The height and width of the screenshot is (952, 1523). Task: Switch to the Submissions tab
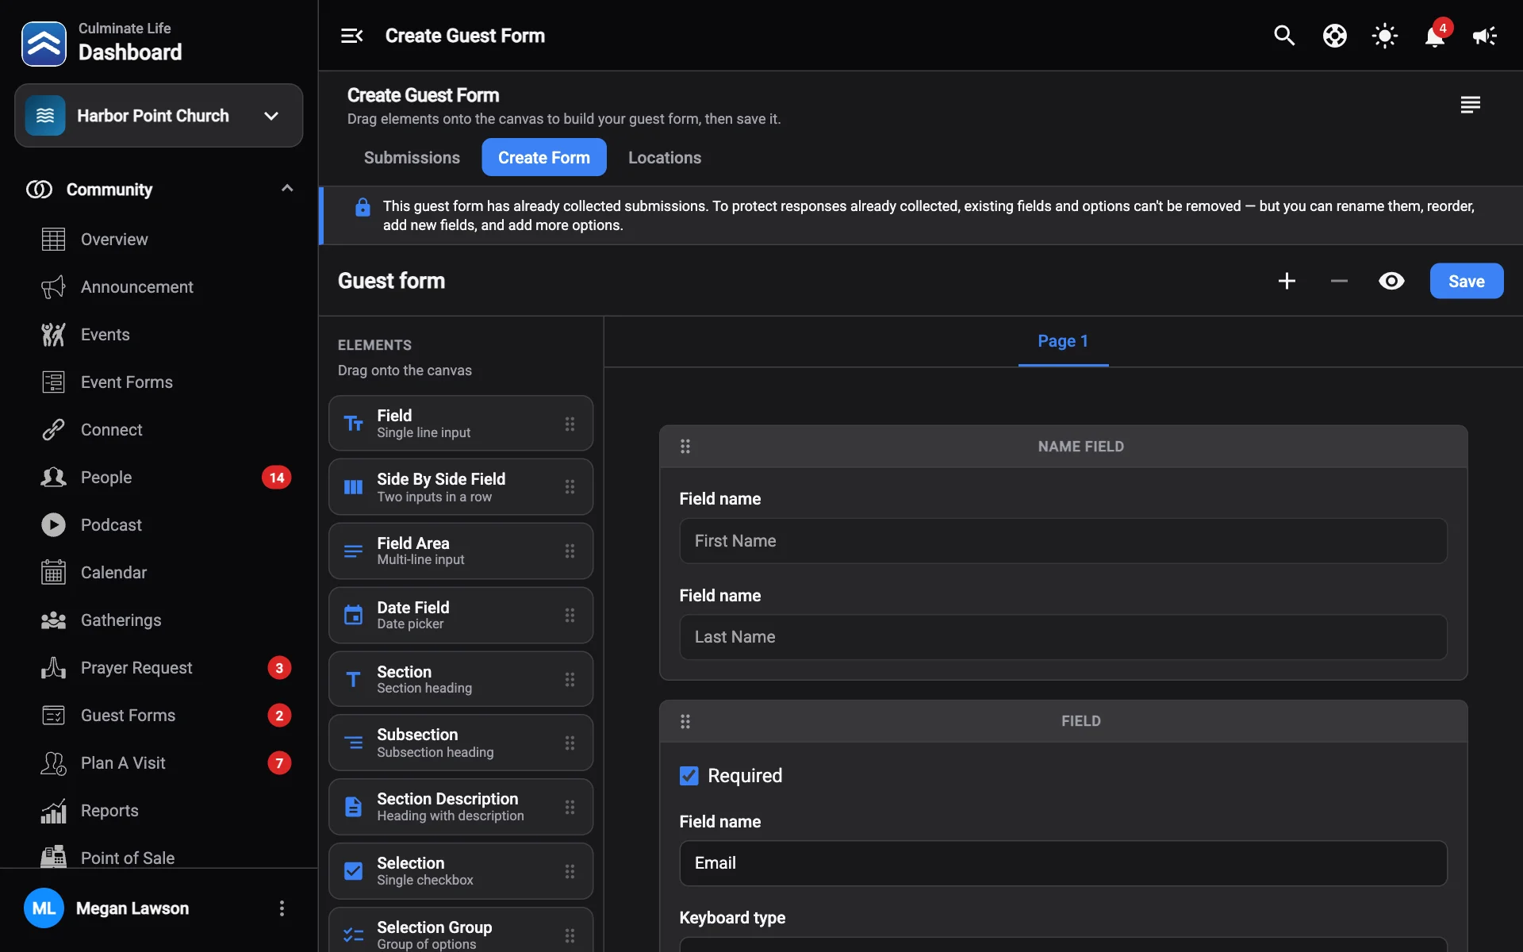(x=412, y=157)
